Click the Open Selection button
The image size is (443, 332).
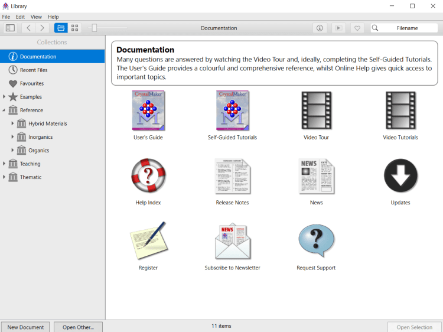pos(414,327)
